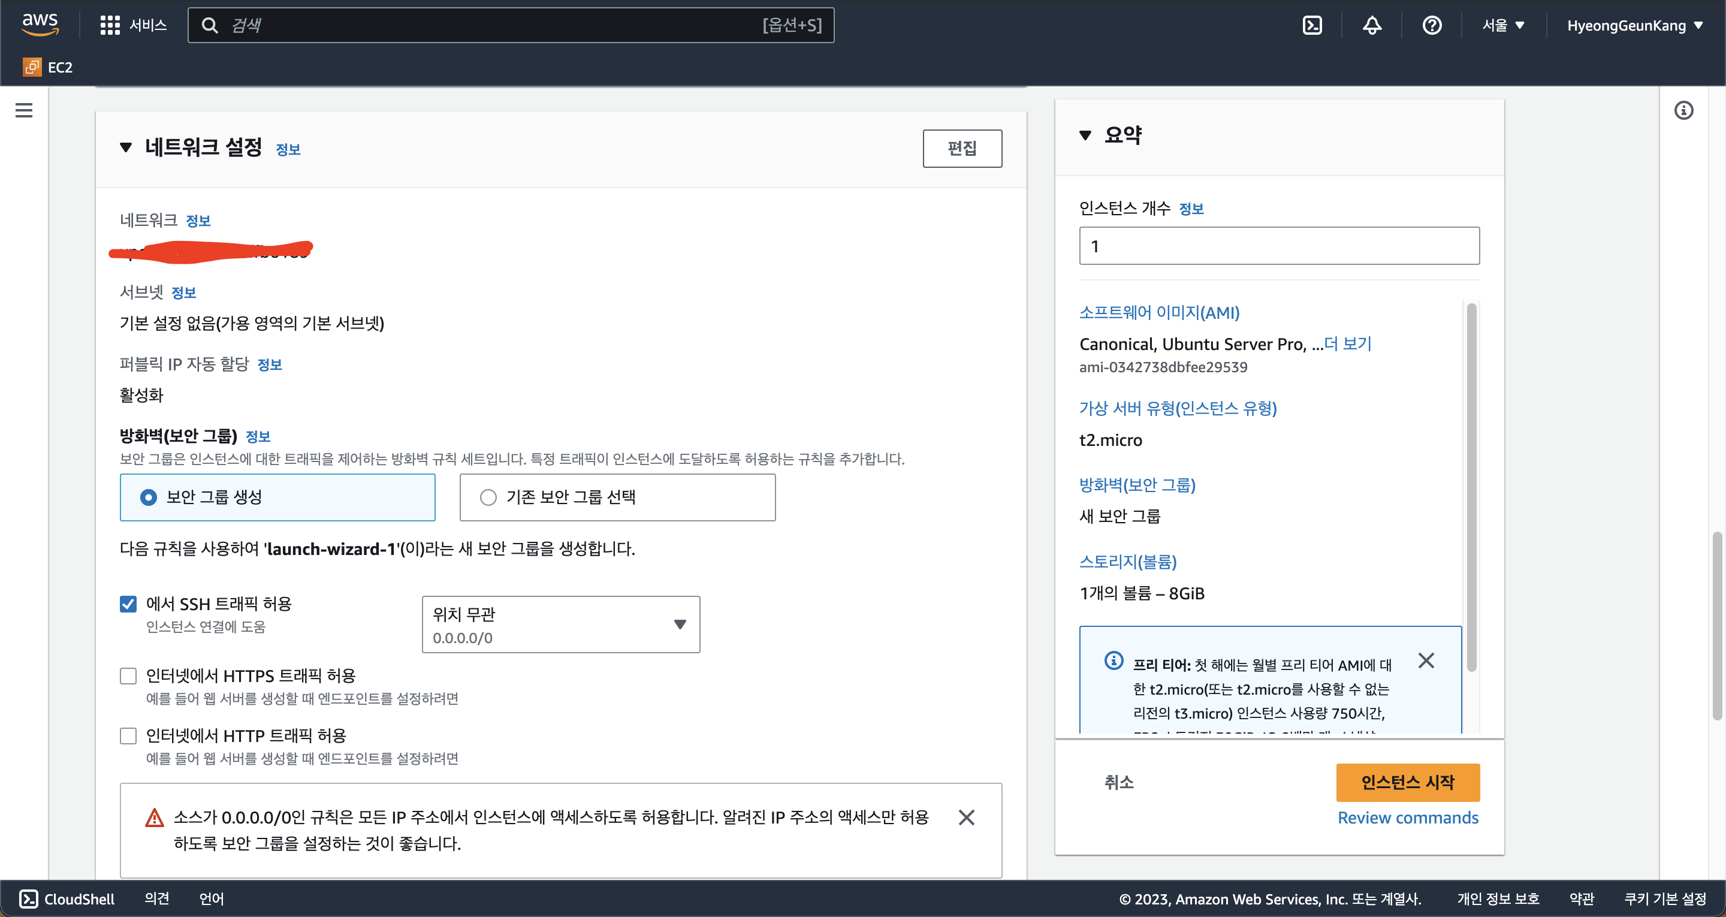This screenshot has width=1726, height=917.
Task: Click the 인스턴스 개수 input field
Action: (1278, 246)
